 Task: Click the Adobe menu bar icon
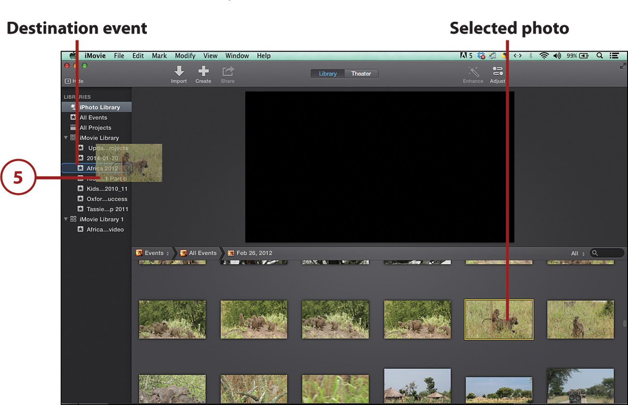coord(466,56)
